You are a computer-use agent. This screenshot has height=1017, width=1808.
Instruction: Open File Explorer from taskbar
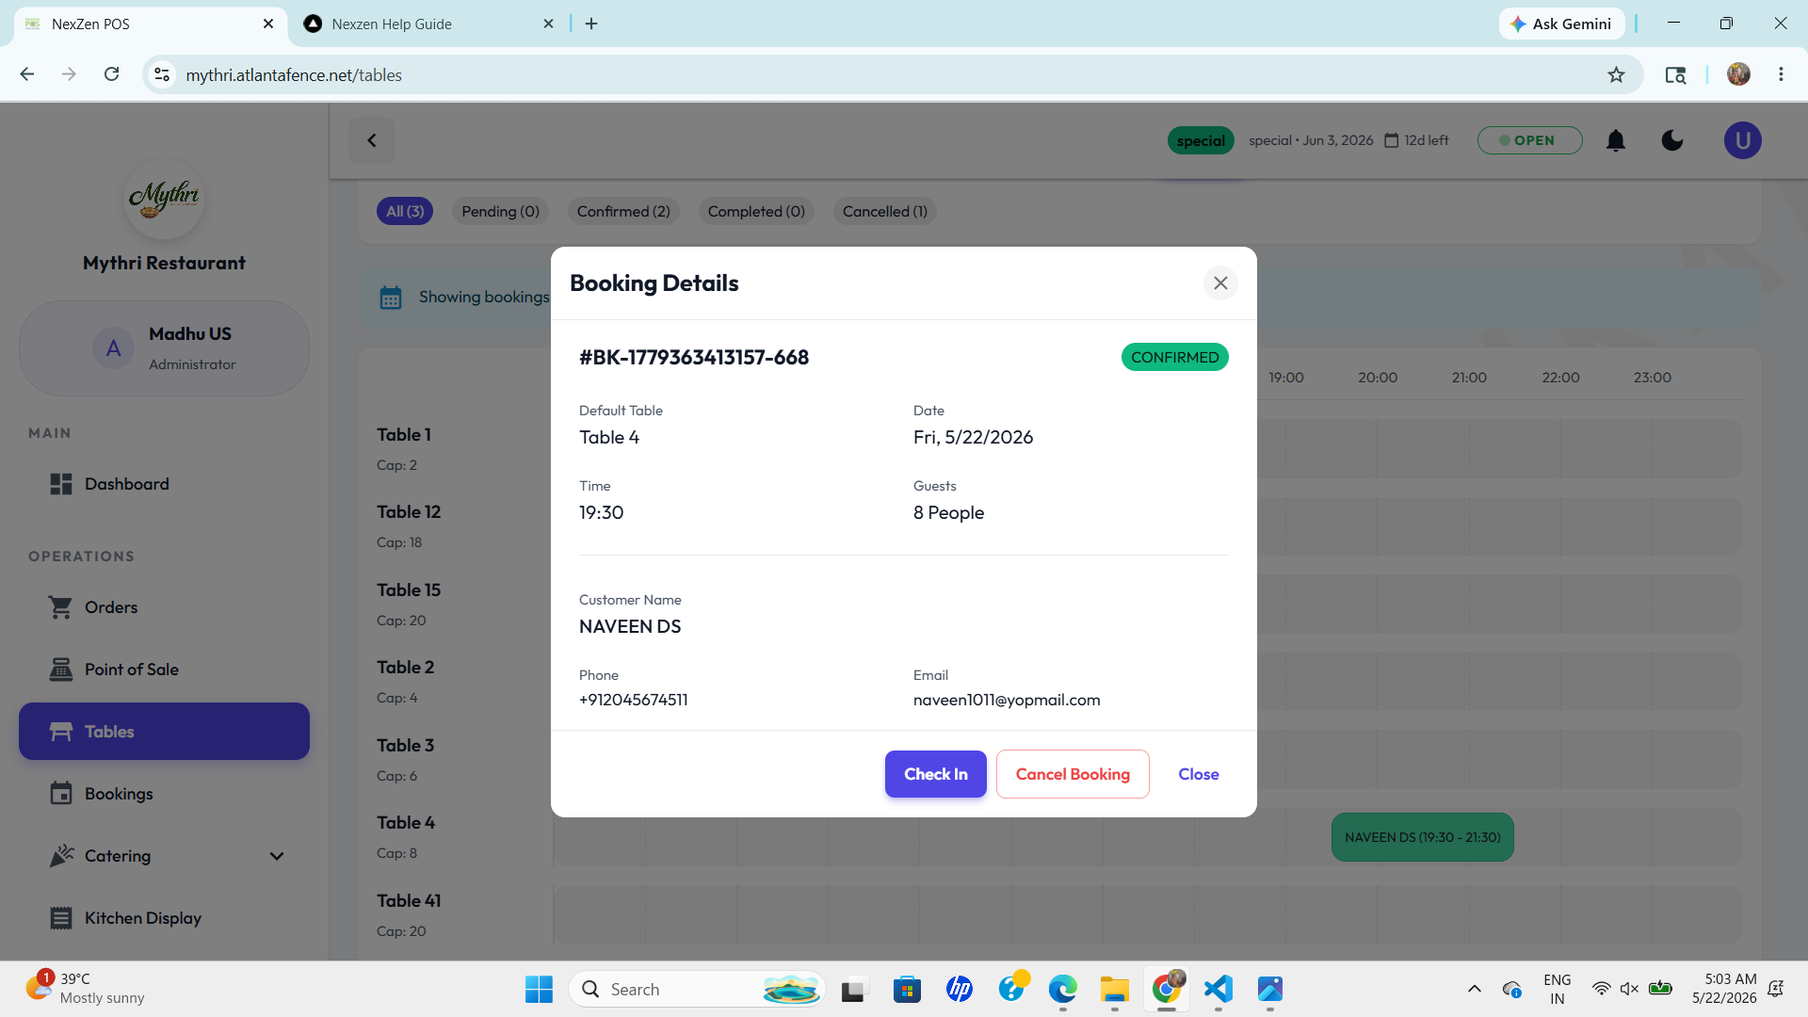[x=1114, y=989]
